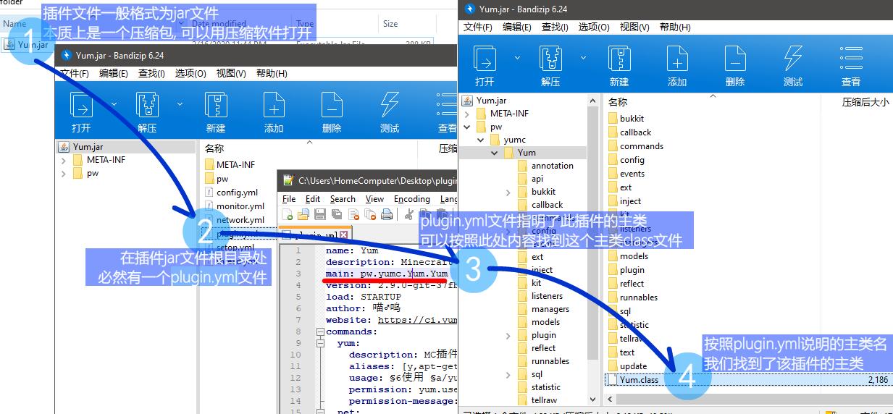Open 选项(O) menu in front Bandizip window
Viewport: 893px width, 414px height.
594,27
